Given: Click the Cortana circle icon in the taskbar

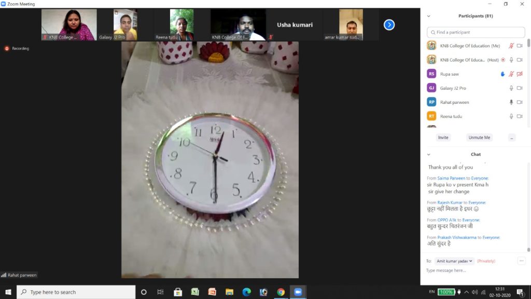Looking at the screenshot, I should [144, 292].
